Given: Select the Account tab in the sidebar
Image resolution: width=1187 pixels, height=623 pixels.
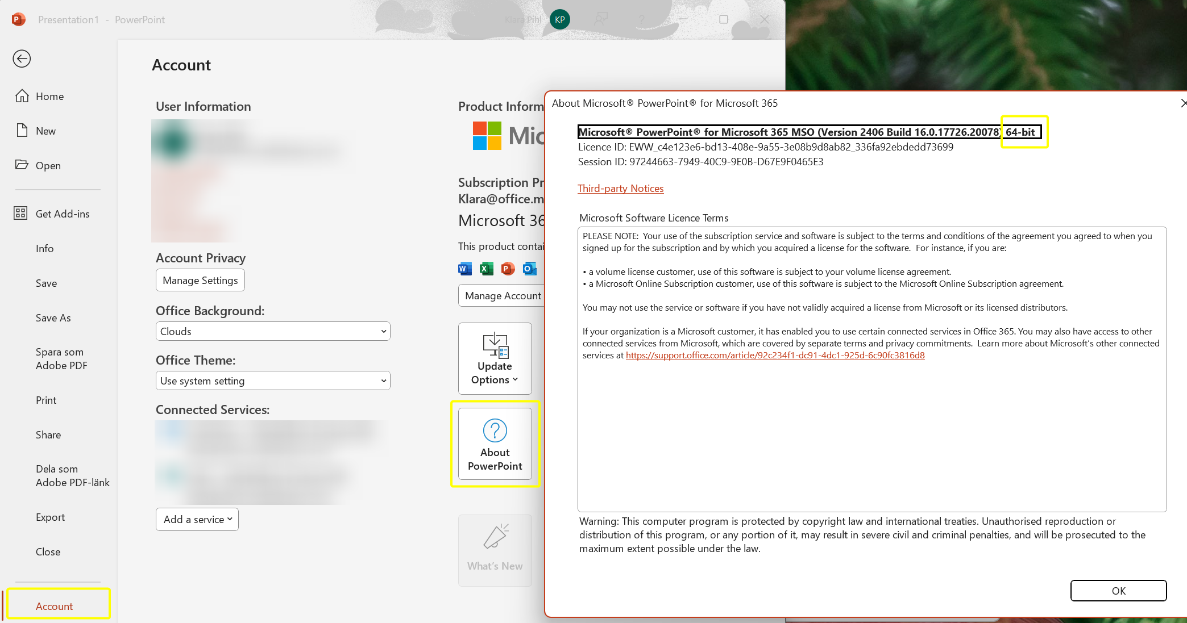Looking at the screenshot, I should pyautogui.click(x=55, y=606).
